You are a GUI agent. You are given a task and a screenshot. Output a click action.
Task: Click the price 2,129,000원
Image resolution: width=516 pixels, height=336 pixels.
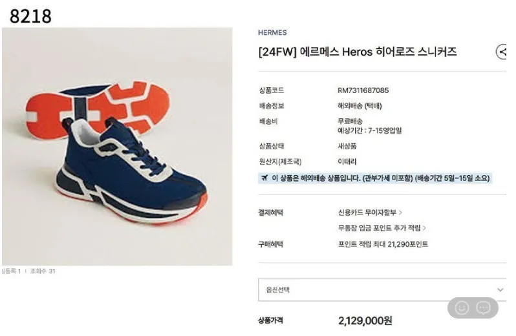[365, 320]
